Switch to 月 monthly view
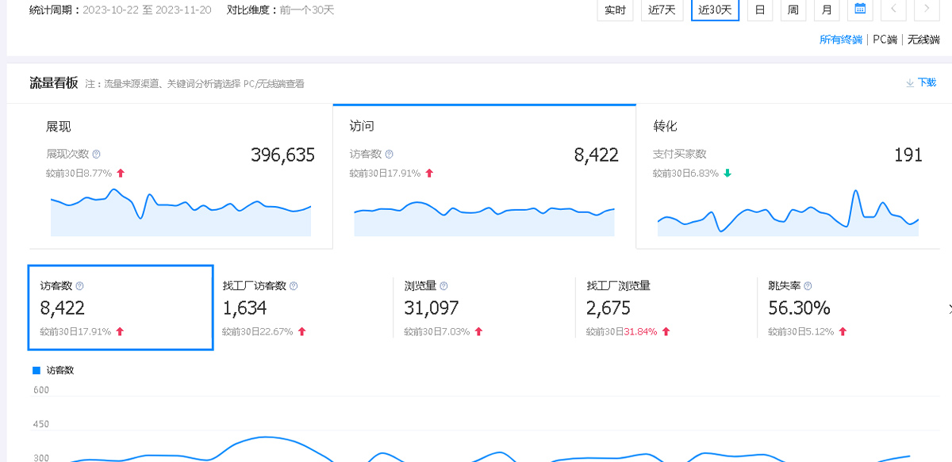The width and height of the screenshot is (952, 462). (826, 10)
